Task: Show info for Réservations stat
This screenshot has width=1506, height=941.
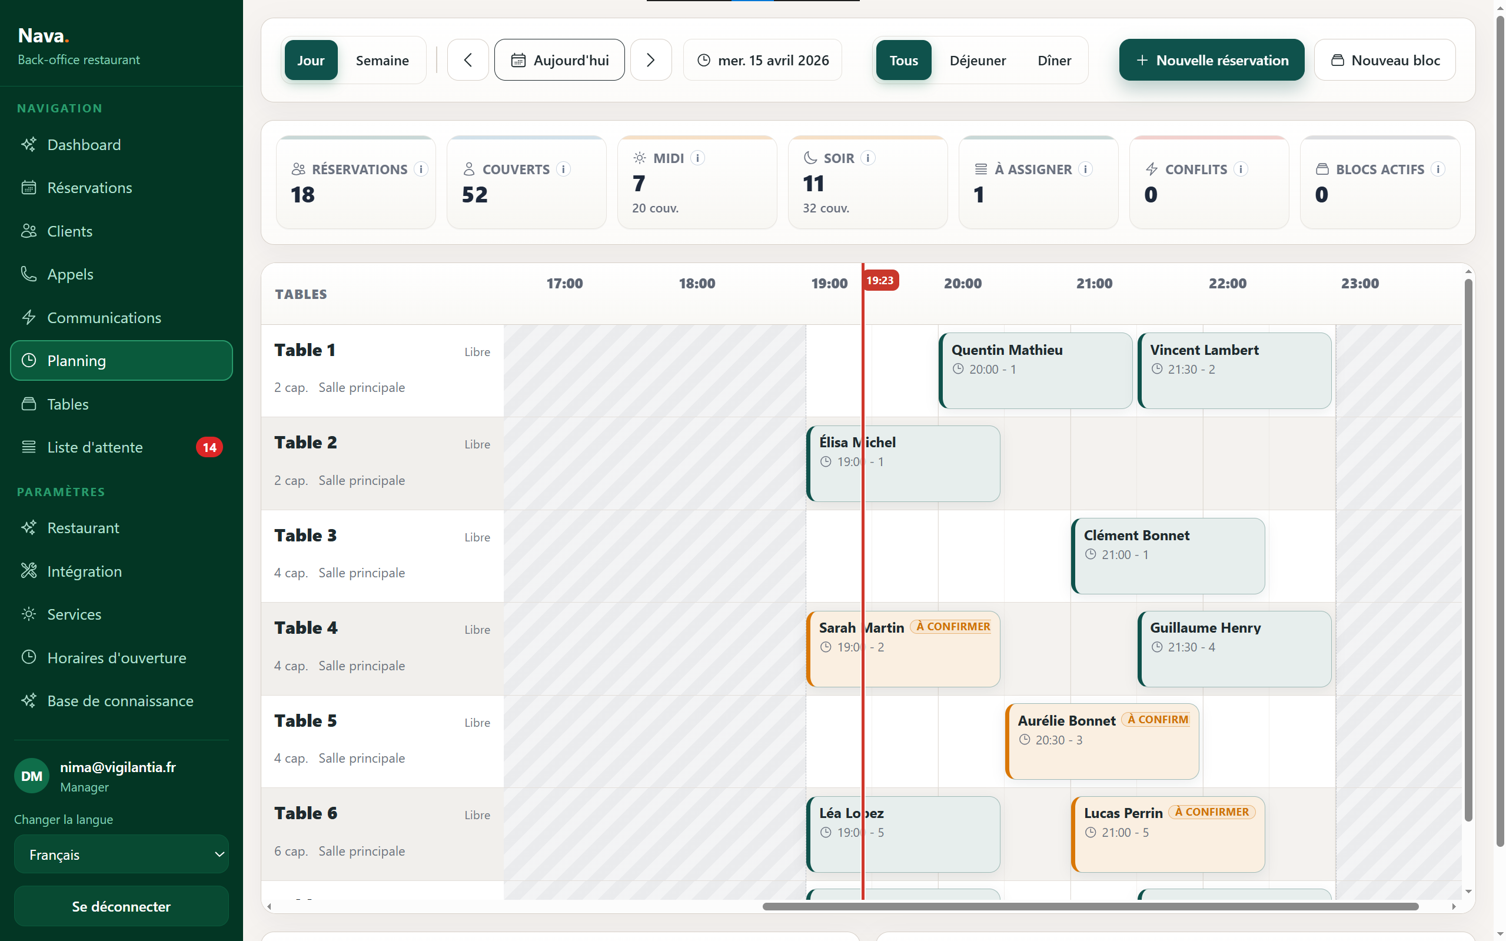Action: pos(421,169)
